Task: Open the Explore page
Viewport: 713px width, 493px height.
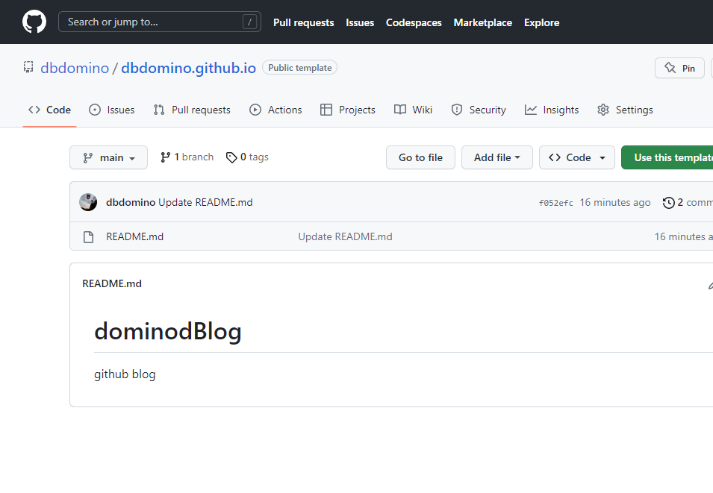Action: (541, 22)
